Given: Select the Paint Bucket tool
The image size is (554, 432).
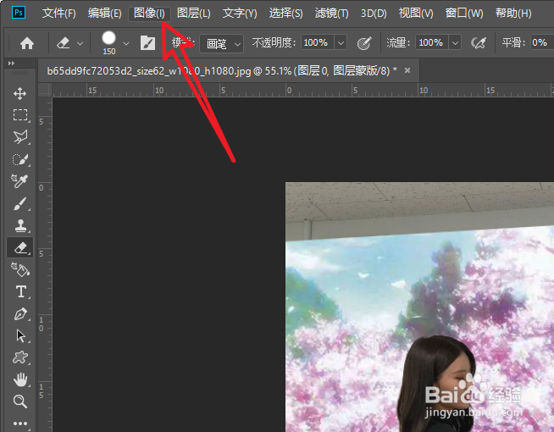Looking at the screenshot, I should click(19, 270).
